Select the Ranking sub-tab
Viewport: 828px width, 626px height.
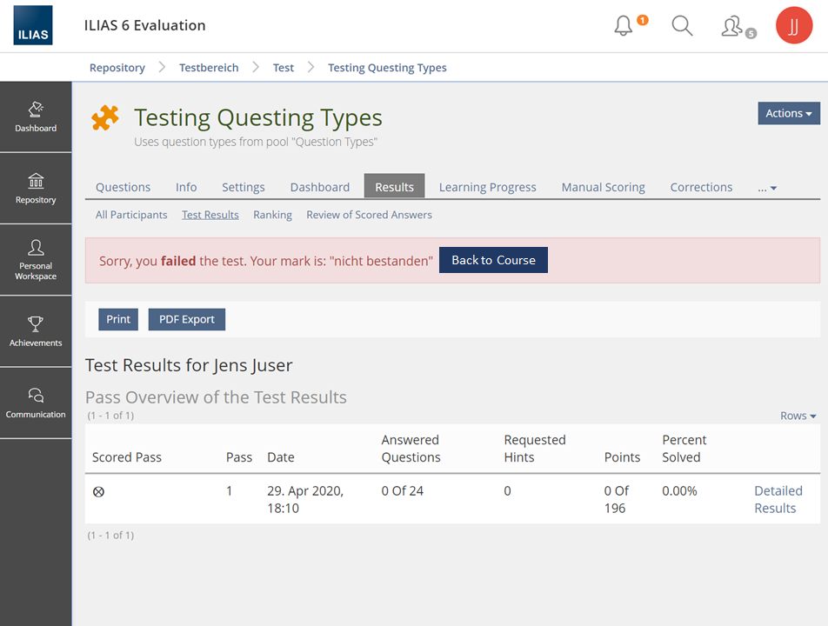point(272,215)
